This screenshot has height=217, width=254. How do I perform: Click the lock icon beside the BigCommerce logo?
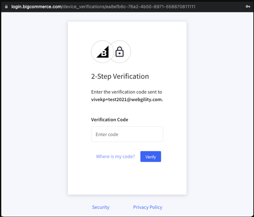click(x=120, y=52)
